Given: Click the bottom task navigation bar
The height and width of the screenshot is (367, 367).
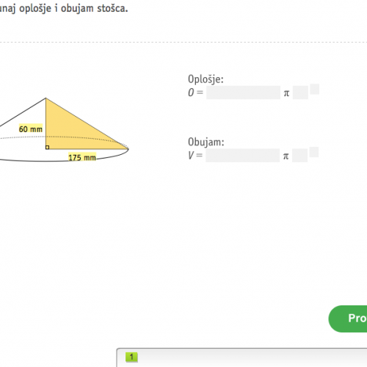Looking at the screenshot, I should tap(241, 357).
